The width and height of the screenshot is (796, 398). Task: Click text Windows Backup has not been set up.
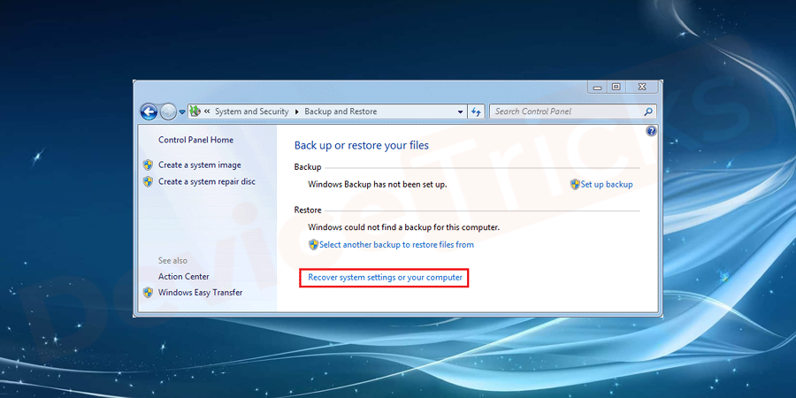pos(377,184)
